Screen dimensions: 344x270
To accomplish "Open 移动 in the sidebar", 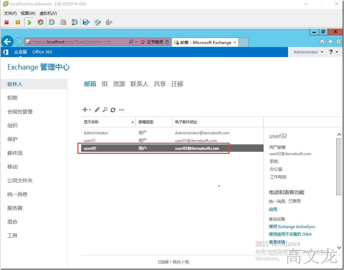I will click(12, 167).
